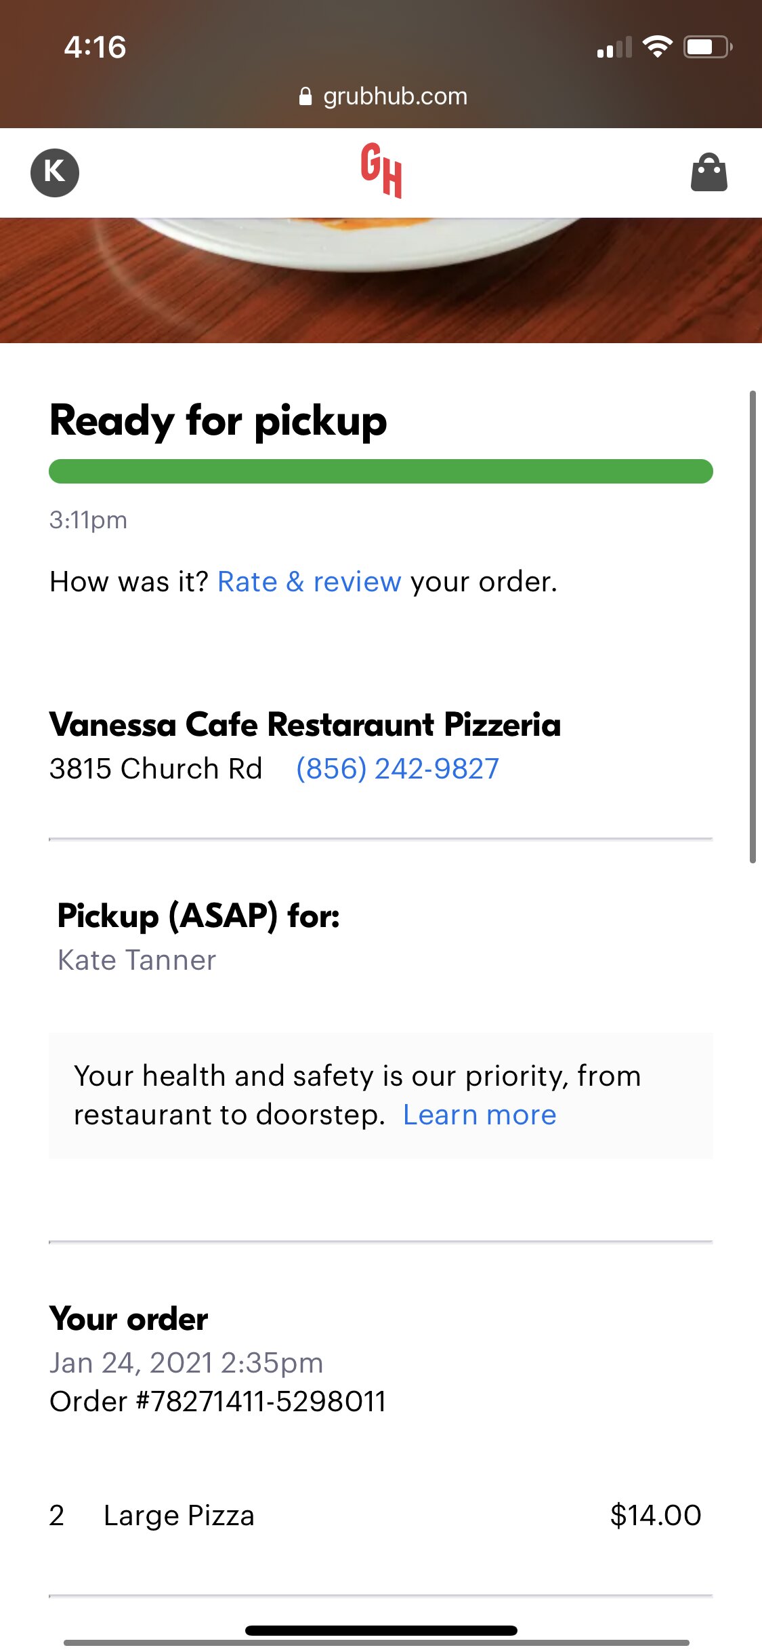Tap the iOS home indicator bar
The height and width of the screenshot is (1652, 762).
click(x=381, y=1630)
